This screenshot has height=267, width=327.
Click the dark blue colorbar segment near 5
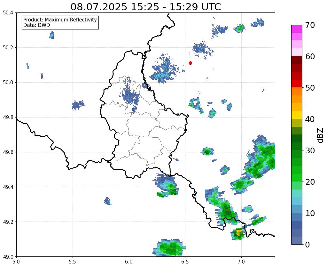tap(297, 225)
